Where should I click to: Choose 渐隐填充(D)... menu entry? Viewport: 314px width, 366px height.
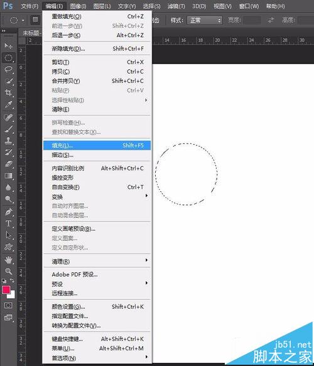[x=97, y=49]
